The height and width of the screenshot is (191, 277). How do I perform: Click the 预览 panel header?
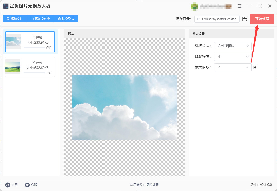pos(125,34)
